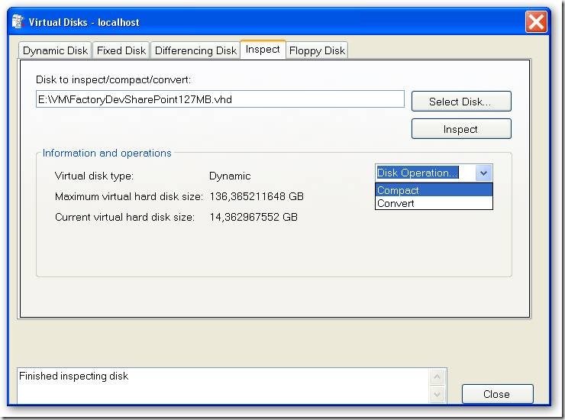Image resolution: width=565 pixels, height=420 pixels.
Task: Click the Disk Operation... combo box text
Action: 418,173
